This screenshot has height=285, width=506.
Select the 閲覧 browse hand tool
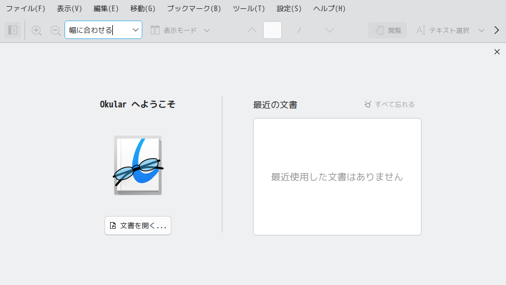click(x=388, y=30)
